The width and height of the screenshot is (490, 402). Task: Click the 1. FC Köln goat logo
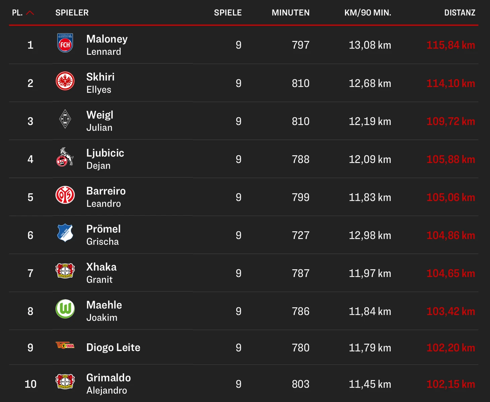(65, 157)
